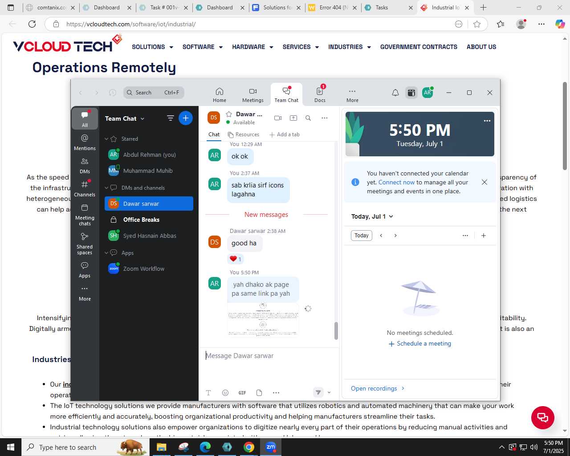The width and height of the screenshot is (570, 456).
Task: Click the attach file icon in composer
Action: [259, 393]
